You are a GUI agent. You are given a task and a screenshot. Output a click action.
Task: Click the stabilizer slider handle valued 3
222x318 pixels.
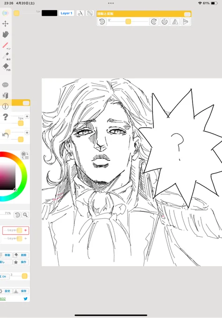24,276
